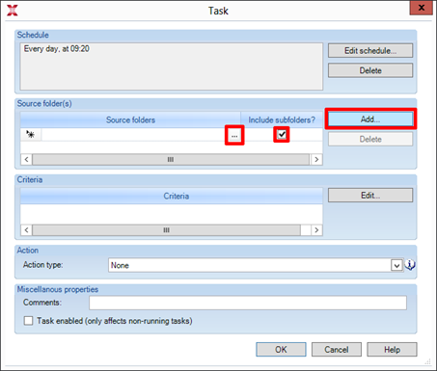Confirm the task with OK

click(x=281, y=350)
